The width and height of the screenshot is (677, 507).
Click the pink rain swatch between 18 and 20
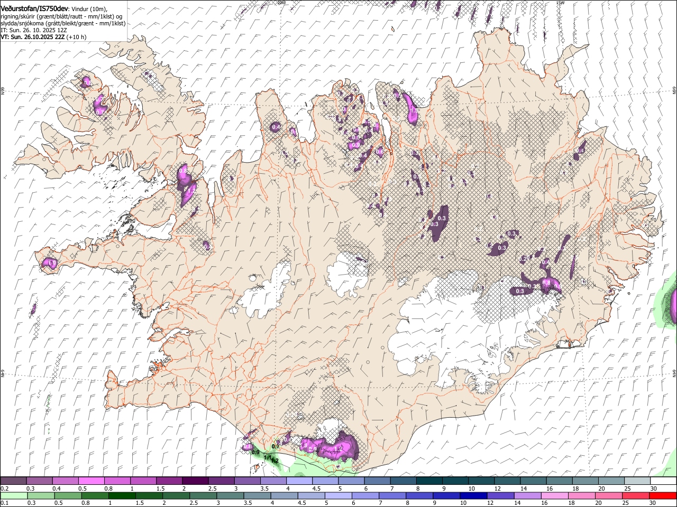tap(582, 495)
